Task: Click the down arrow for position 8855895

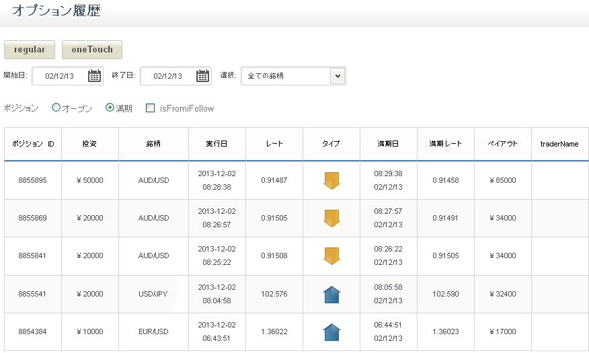Action: coord(331,181)
